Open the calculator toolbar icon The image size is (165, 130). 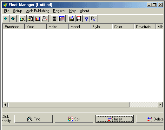[55, 19]
